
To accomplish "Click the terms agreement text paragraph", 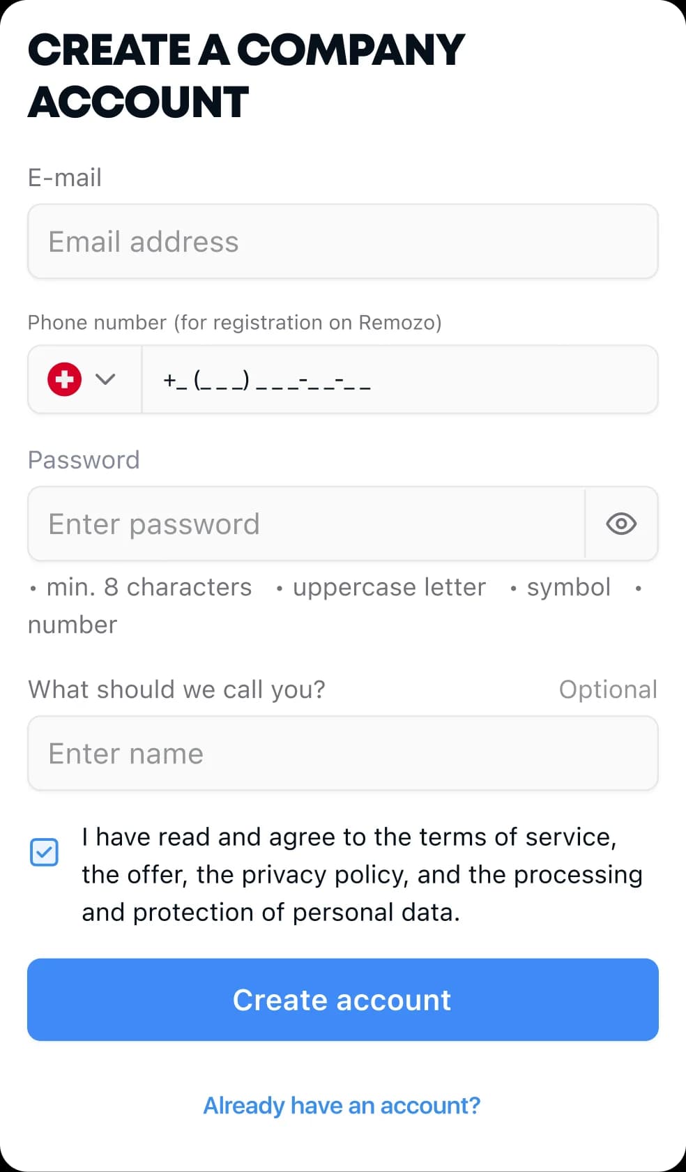I will point(361,874).
